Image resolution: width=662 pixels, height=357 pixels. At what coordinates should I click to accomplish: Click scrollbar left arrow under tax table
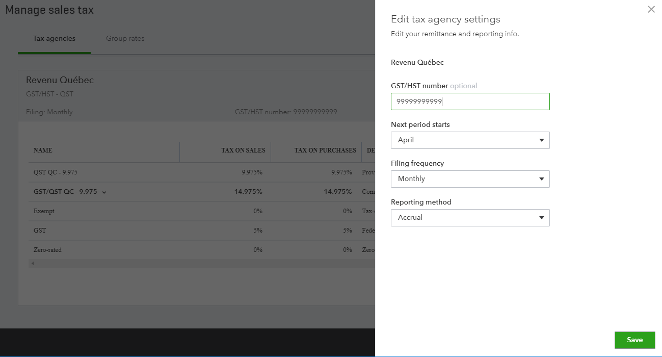tap(33, 263)
